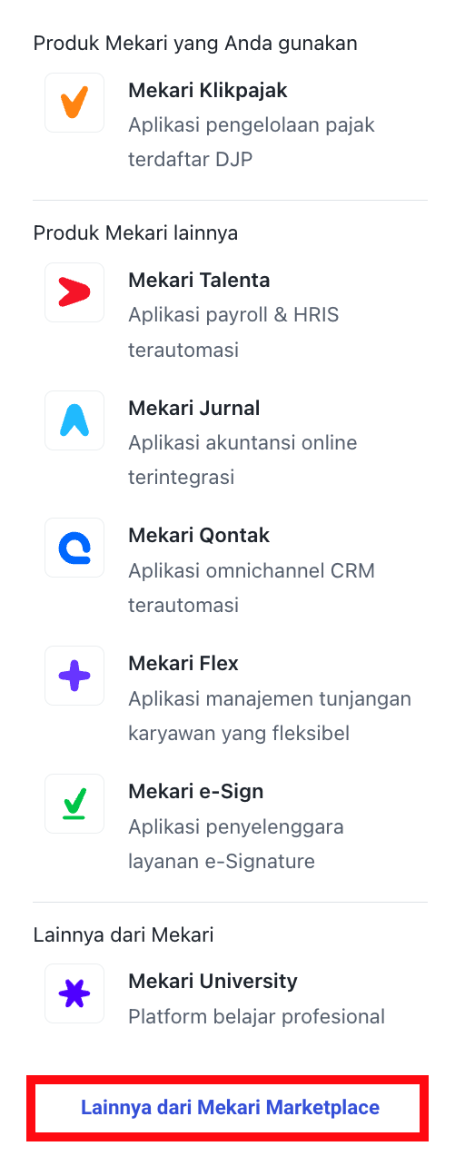This screenshot has width=455, height=1166.
Task: Select Mekari Talenta title text
Action: [199, 281]
